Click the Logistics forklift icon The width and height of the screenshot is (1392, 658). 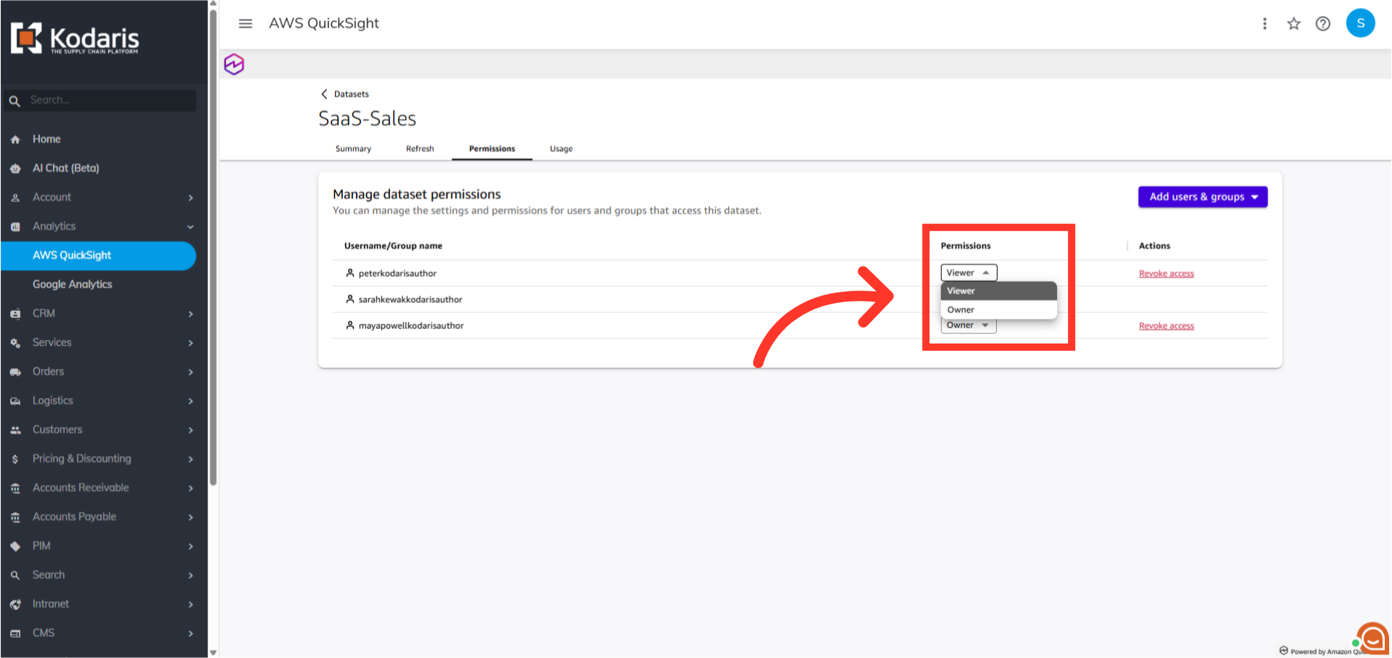[x=15, y=401]
